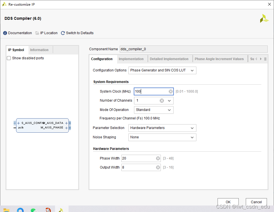The height and width of the screenshot is (212, 274).
Task: Close the Re-customize IP dialog
Action: point(269,4)
